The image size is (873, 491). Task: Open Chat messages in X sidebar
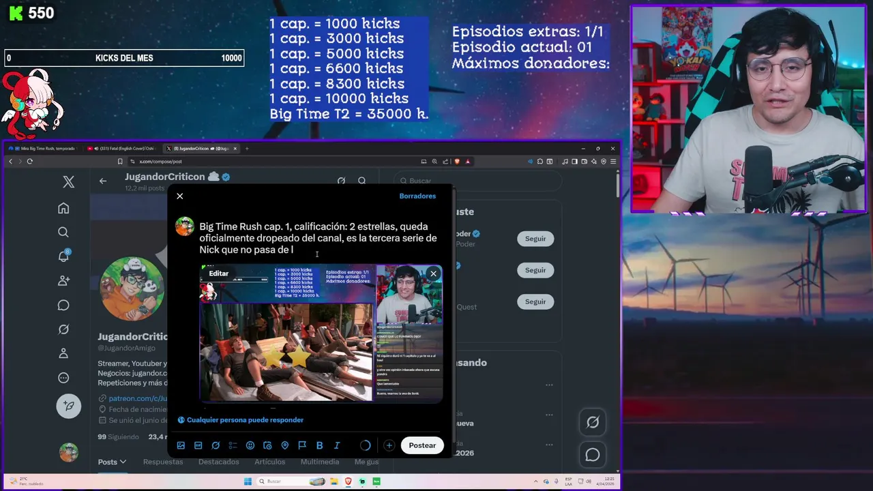(x=63, y=305)
